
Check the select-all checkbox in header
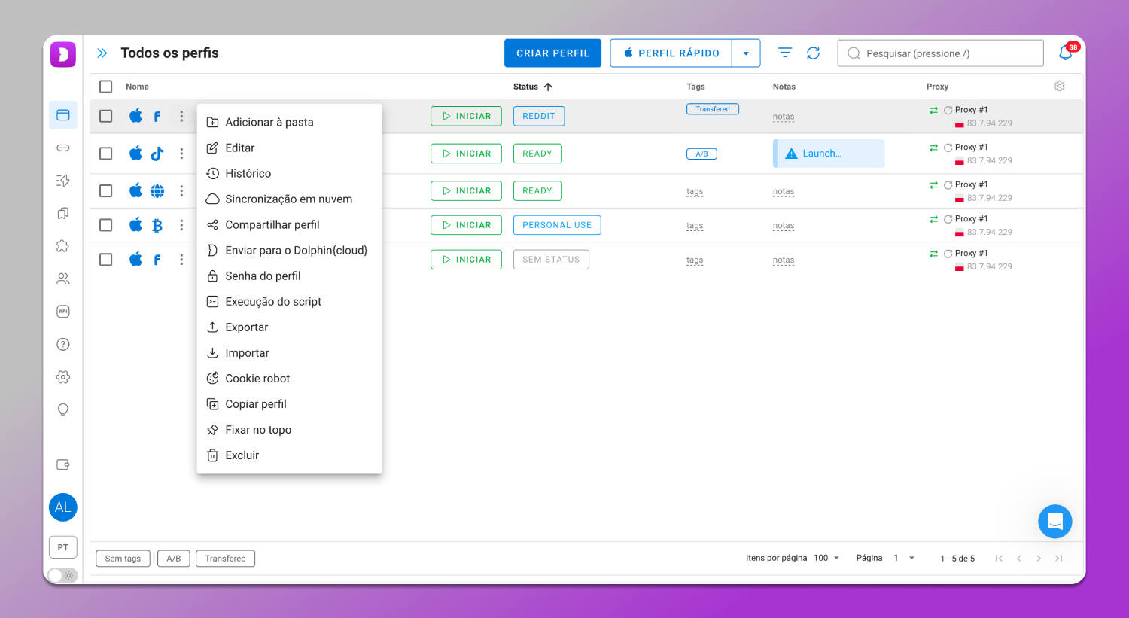106,87
